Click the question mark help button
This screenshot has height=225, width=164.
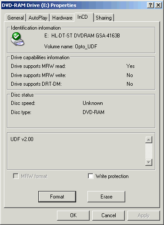tap(151, 5)
